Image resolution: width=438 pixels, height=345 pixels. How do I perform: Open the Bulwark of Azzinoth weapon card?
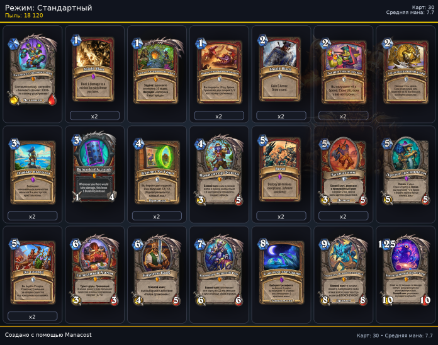94,167
